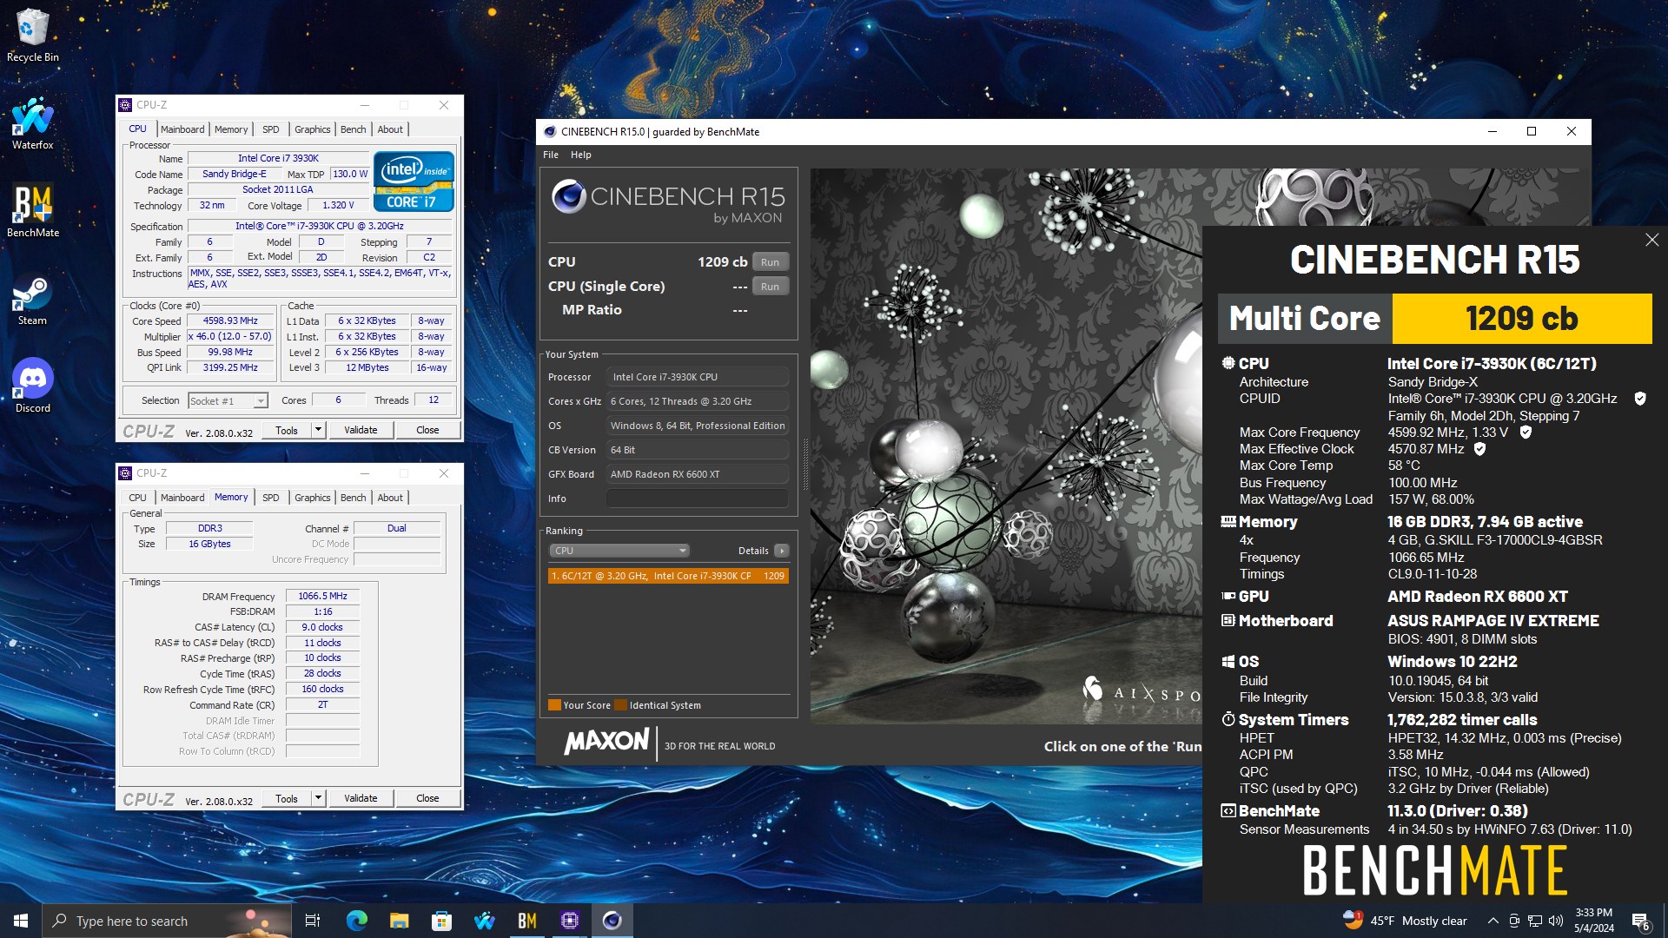Open the Discord desktop shortcut

(x=33, y=386)
